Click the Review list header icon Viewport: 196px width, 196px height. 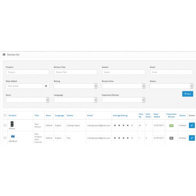click(x=4, y=54)
